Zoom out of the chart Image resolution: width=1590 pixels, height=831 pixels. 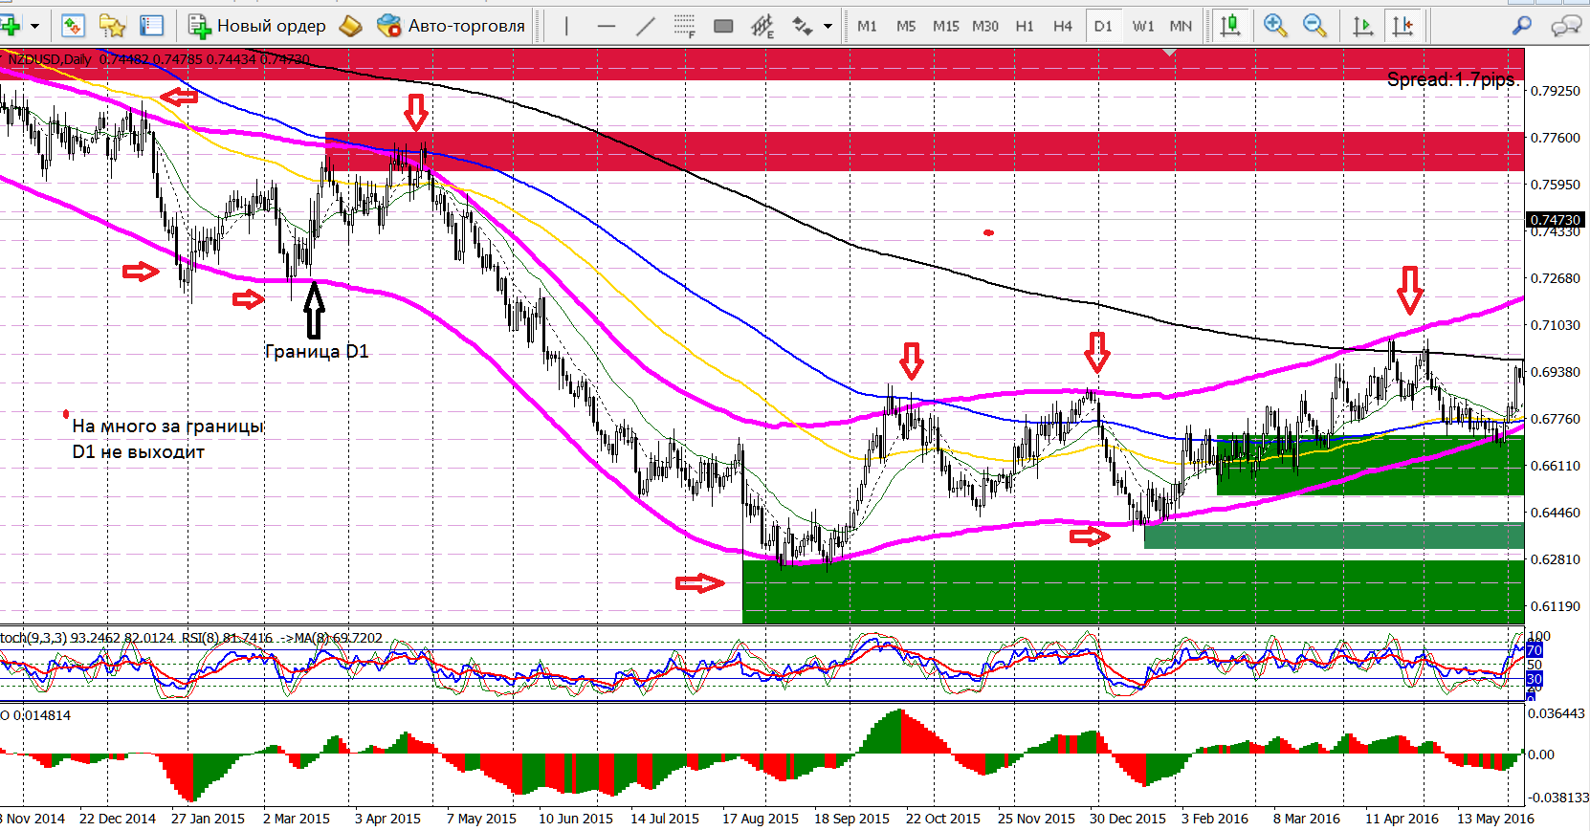tap(1314, 26)
